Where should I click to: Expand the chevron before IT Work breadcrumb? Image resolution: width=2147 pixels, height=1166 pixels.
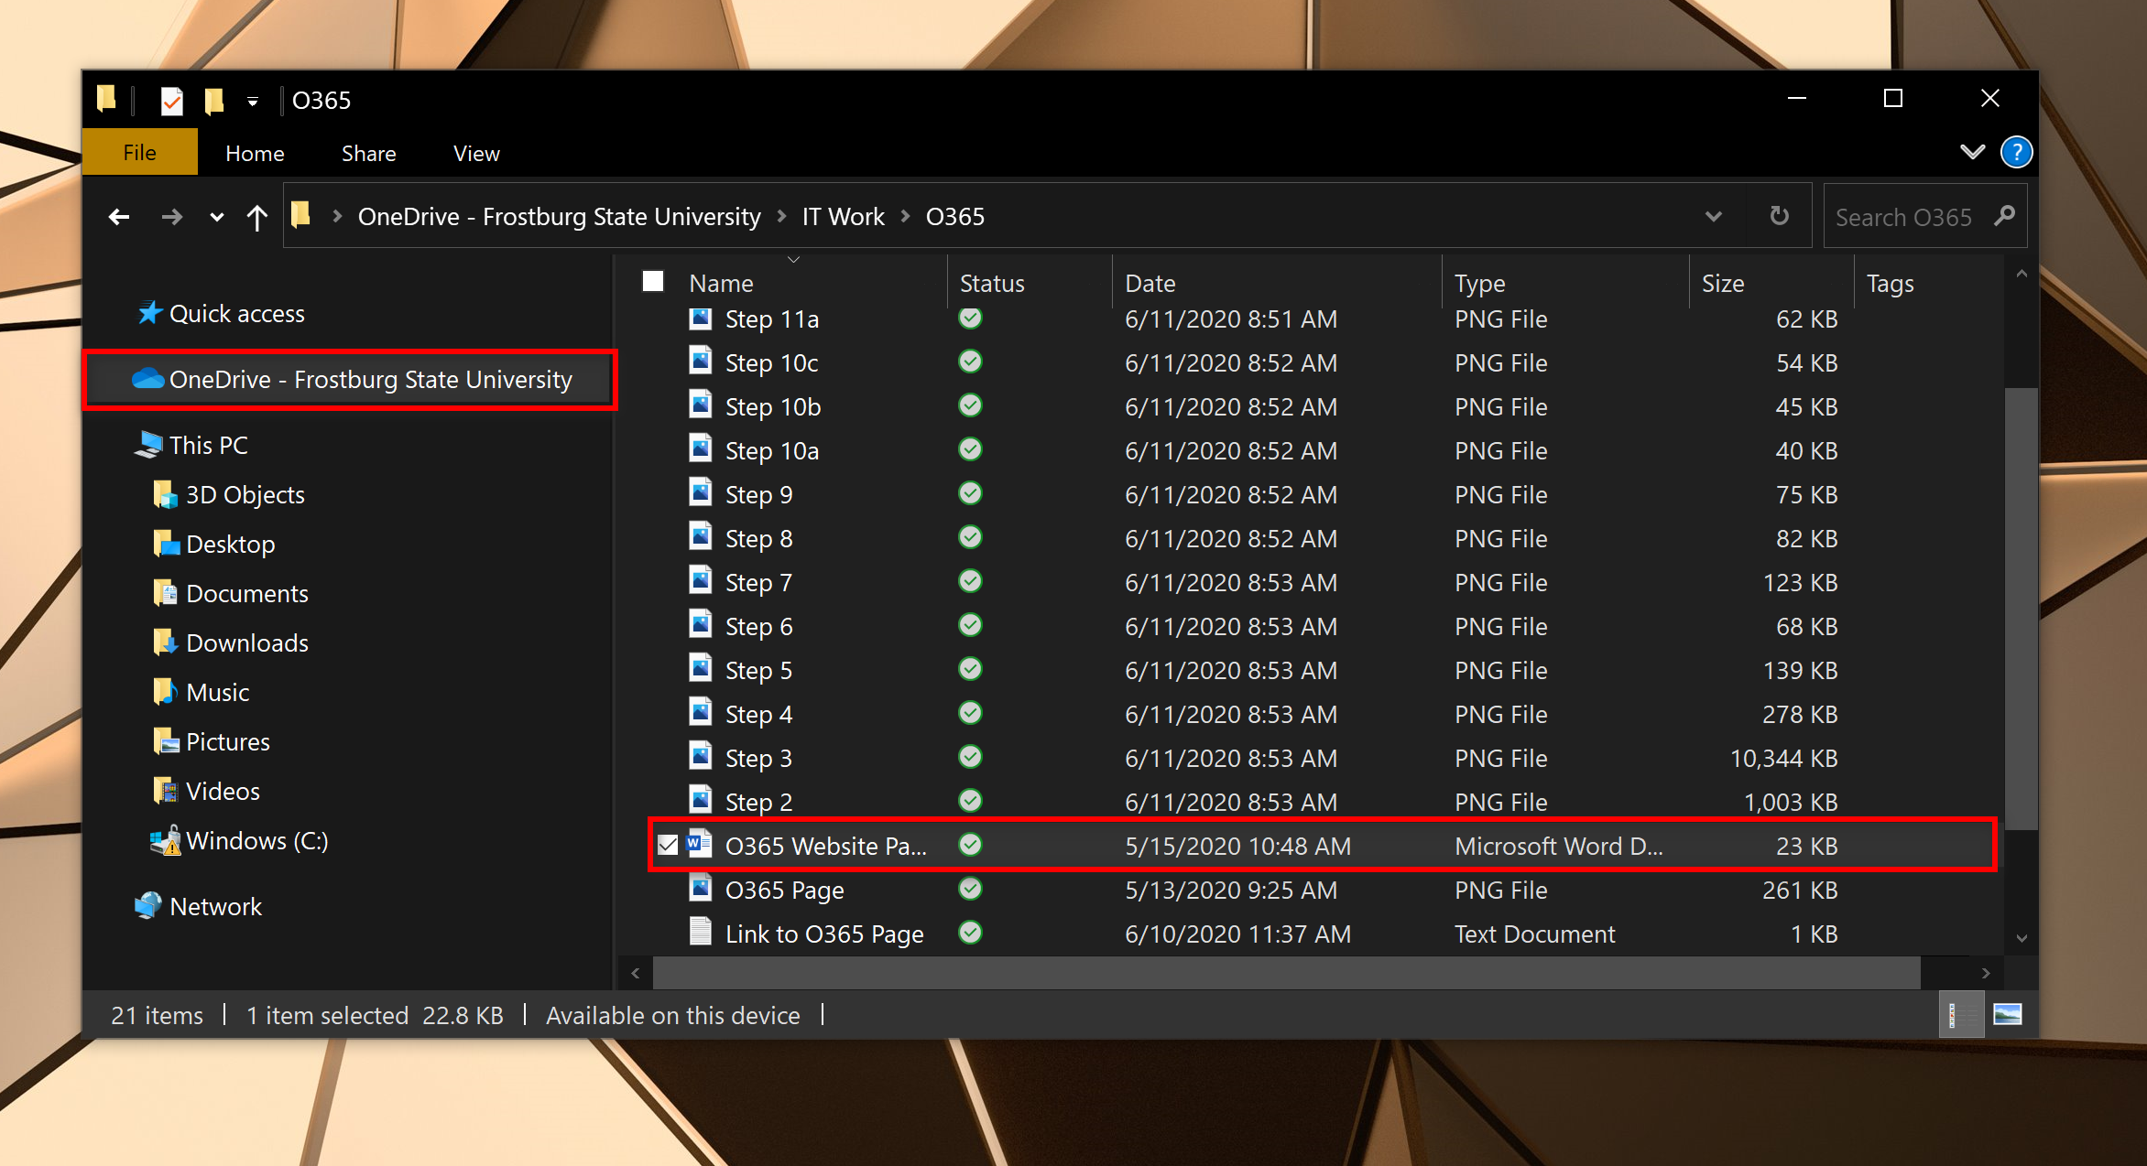tap(781, 217)
